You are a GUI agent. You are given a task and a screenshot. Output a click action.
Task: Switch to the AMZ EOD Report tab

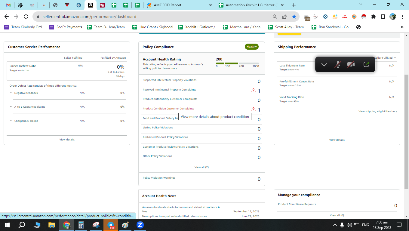coord(180,5)
